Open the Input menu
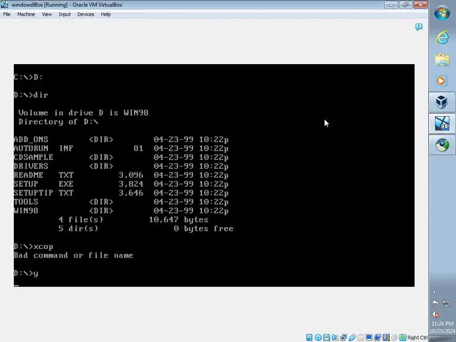The height and width of the screenshot is (342, 456). click(x=65, y=14)
